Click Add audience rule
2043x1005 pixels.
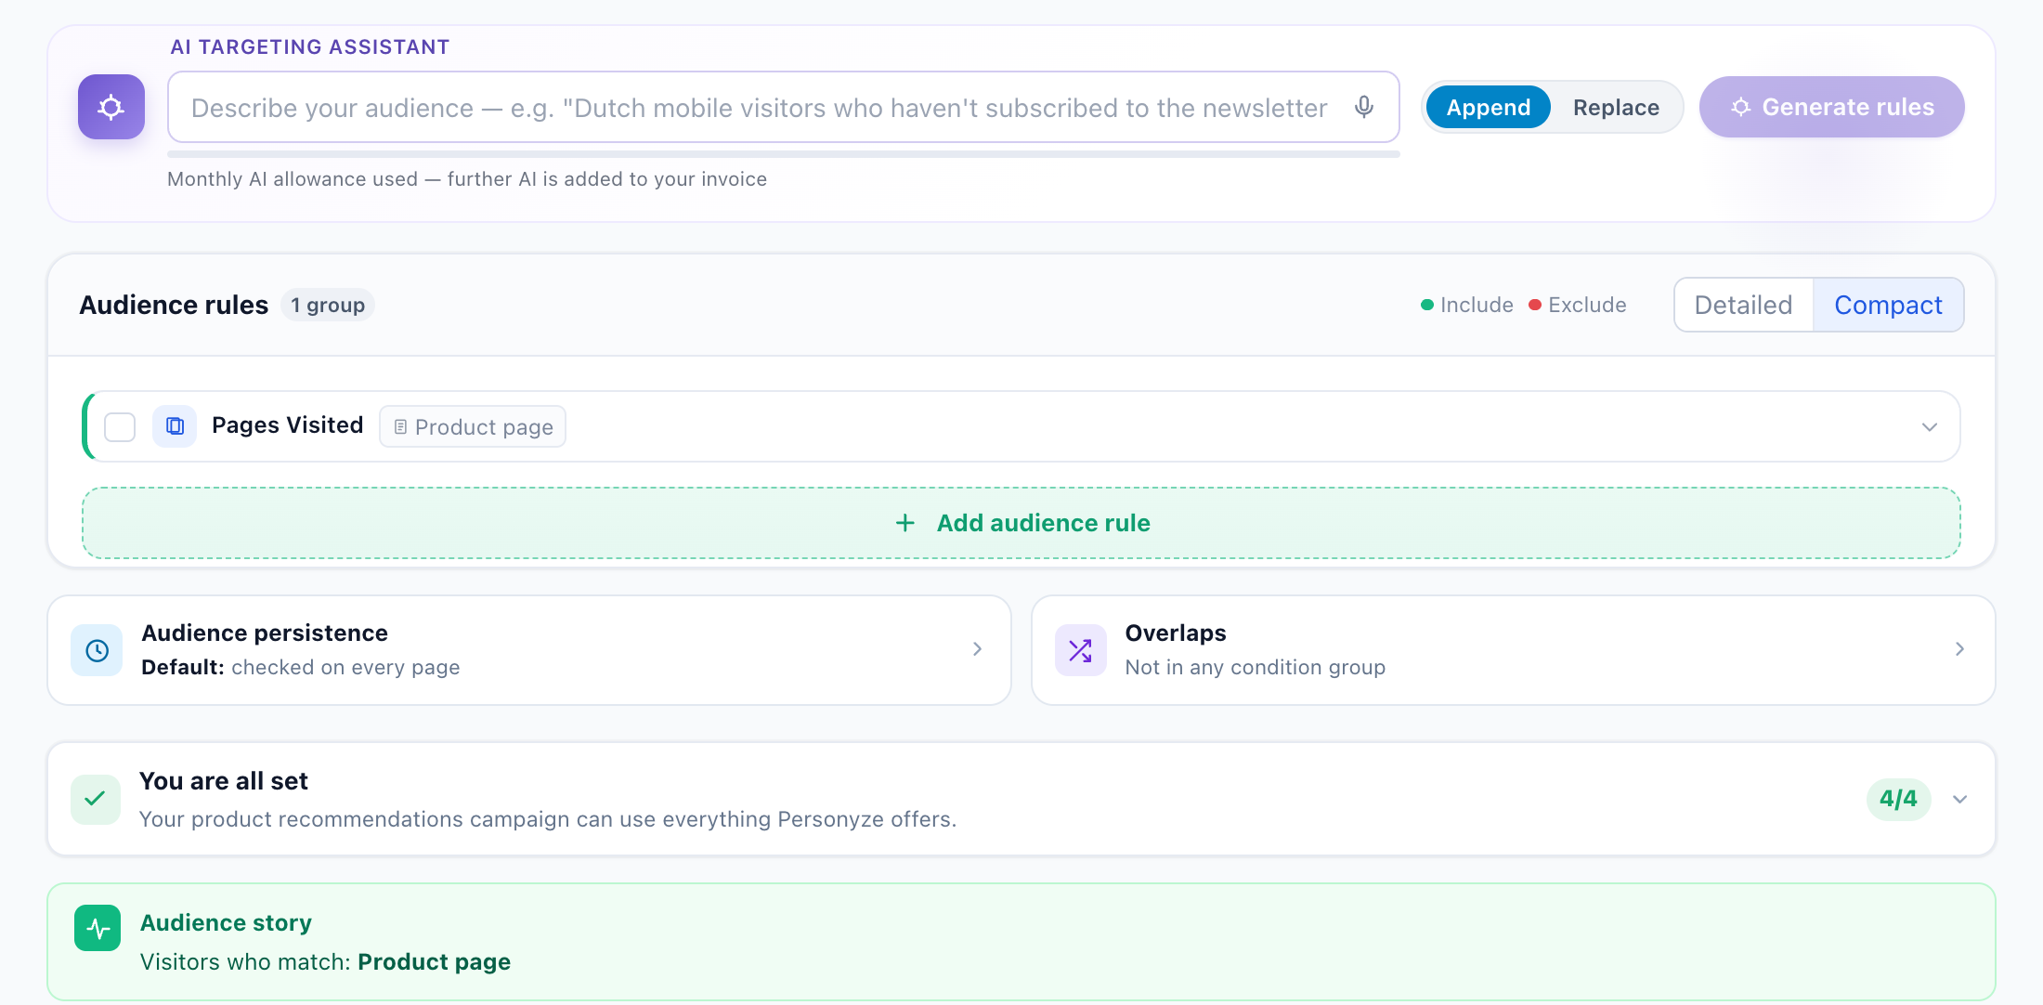click(x=1021, y=523)
